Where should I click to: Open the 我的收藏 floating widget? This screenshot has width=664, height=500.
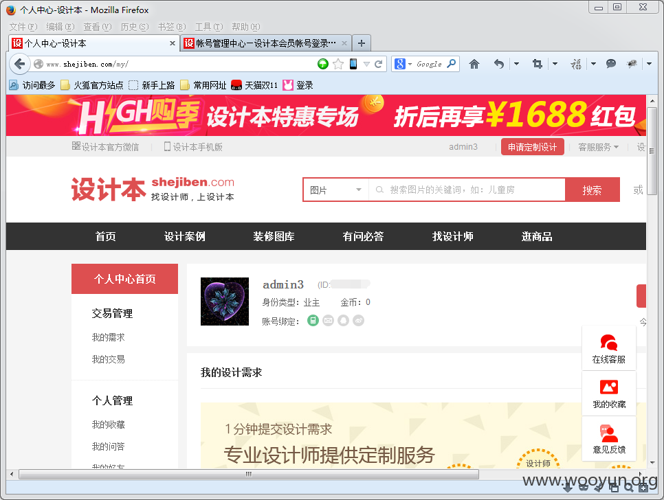click(x=609, y=394)
